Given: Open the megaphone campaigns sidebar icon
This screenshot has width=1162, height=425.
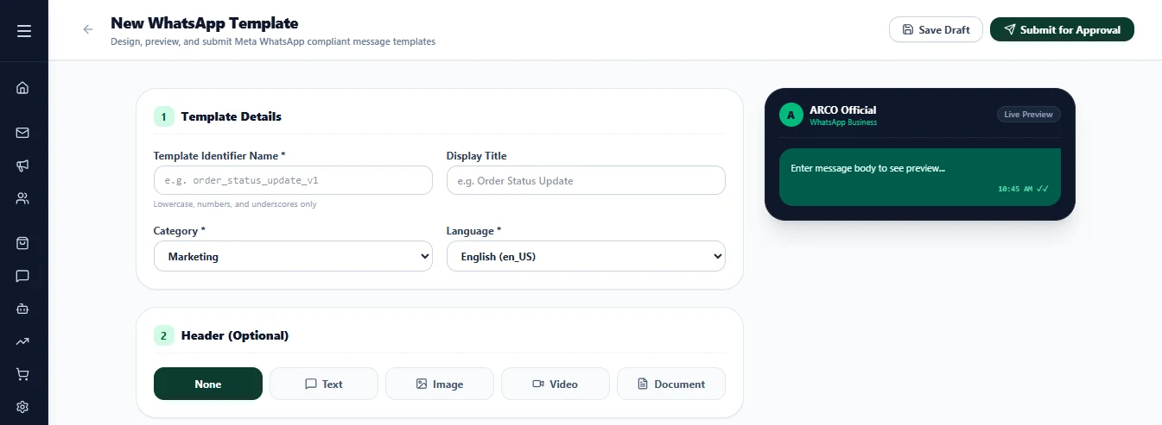Looking at the screenshot, I should click(x=23, y=166).
